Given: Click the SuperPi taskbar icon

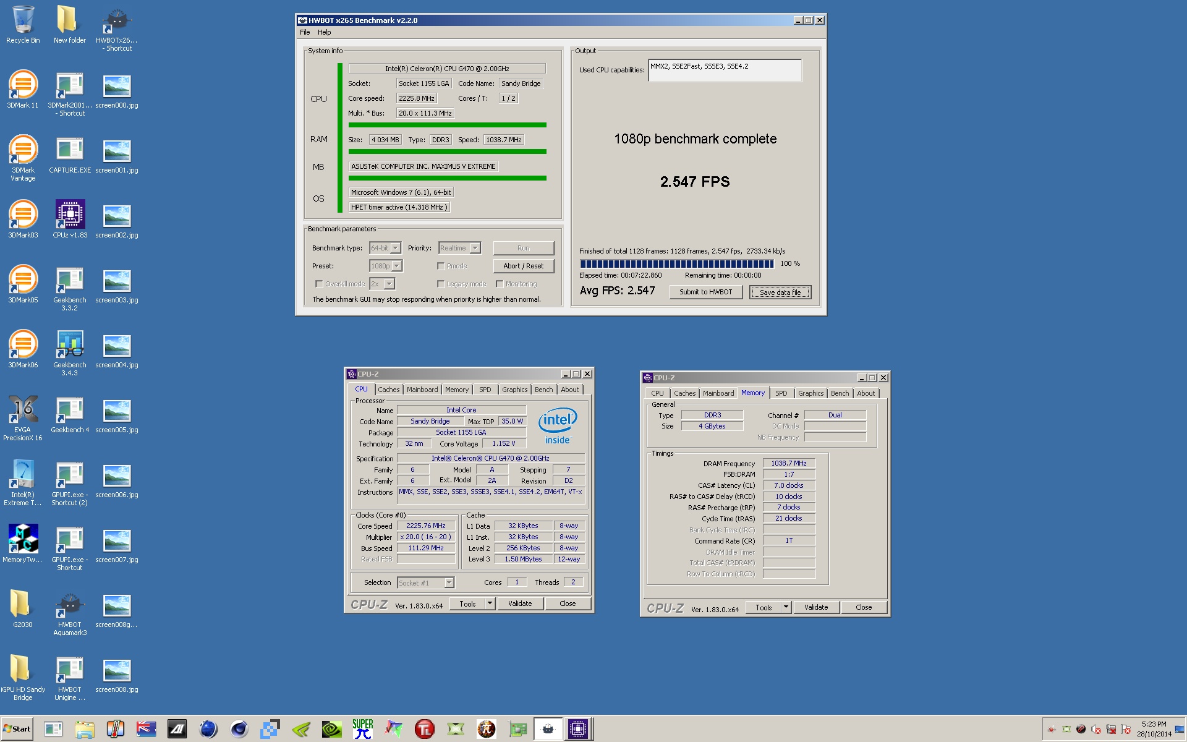Looking at the screenshot, I should coord(363,729).
